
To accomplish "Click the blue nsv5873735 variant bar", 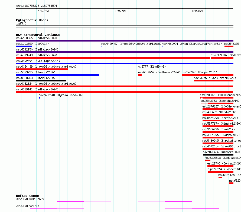I will (x=58, y=75).
